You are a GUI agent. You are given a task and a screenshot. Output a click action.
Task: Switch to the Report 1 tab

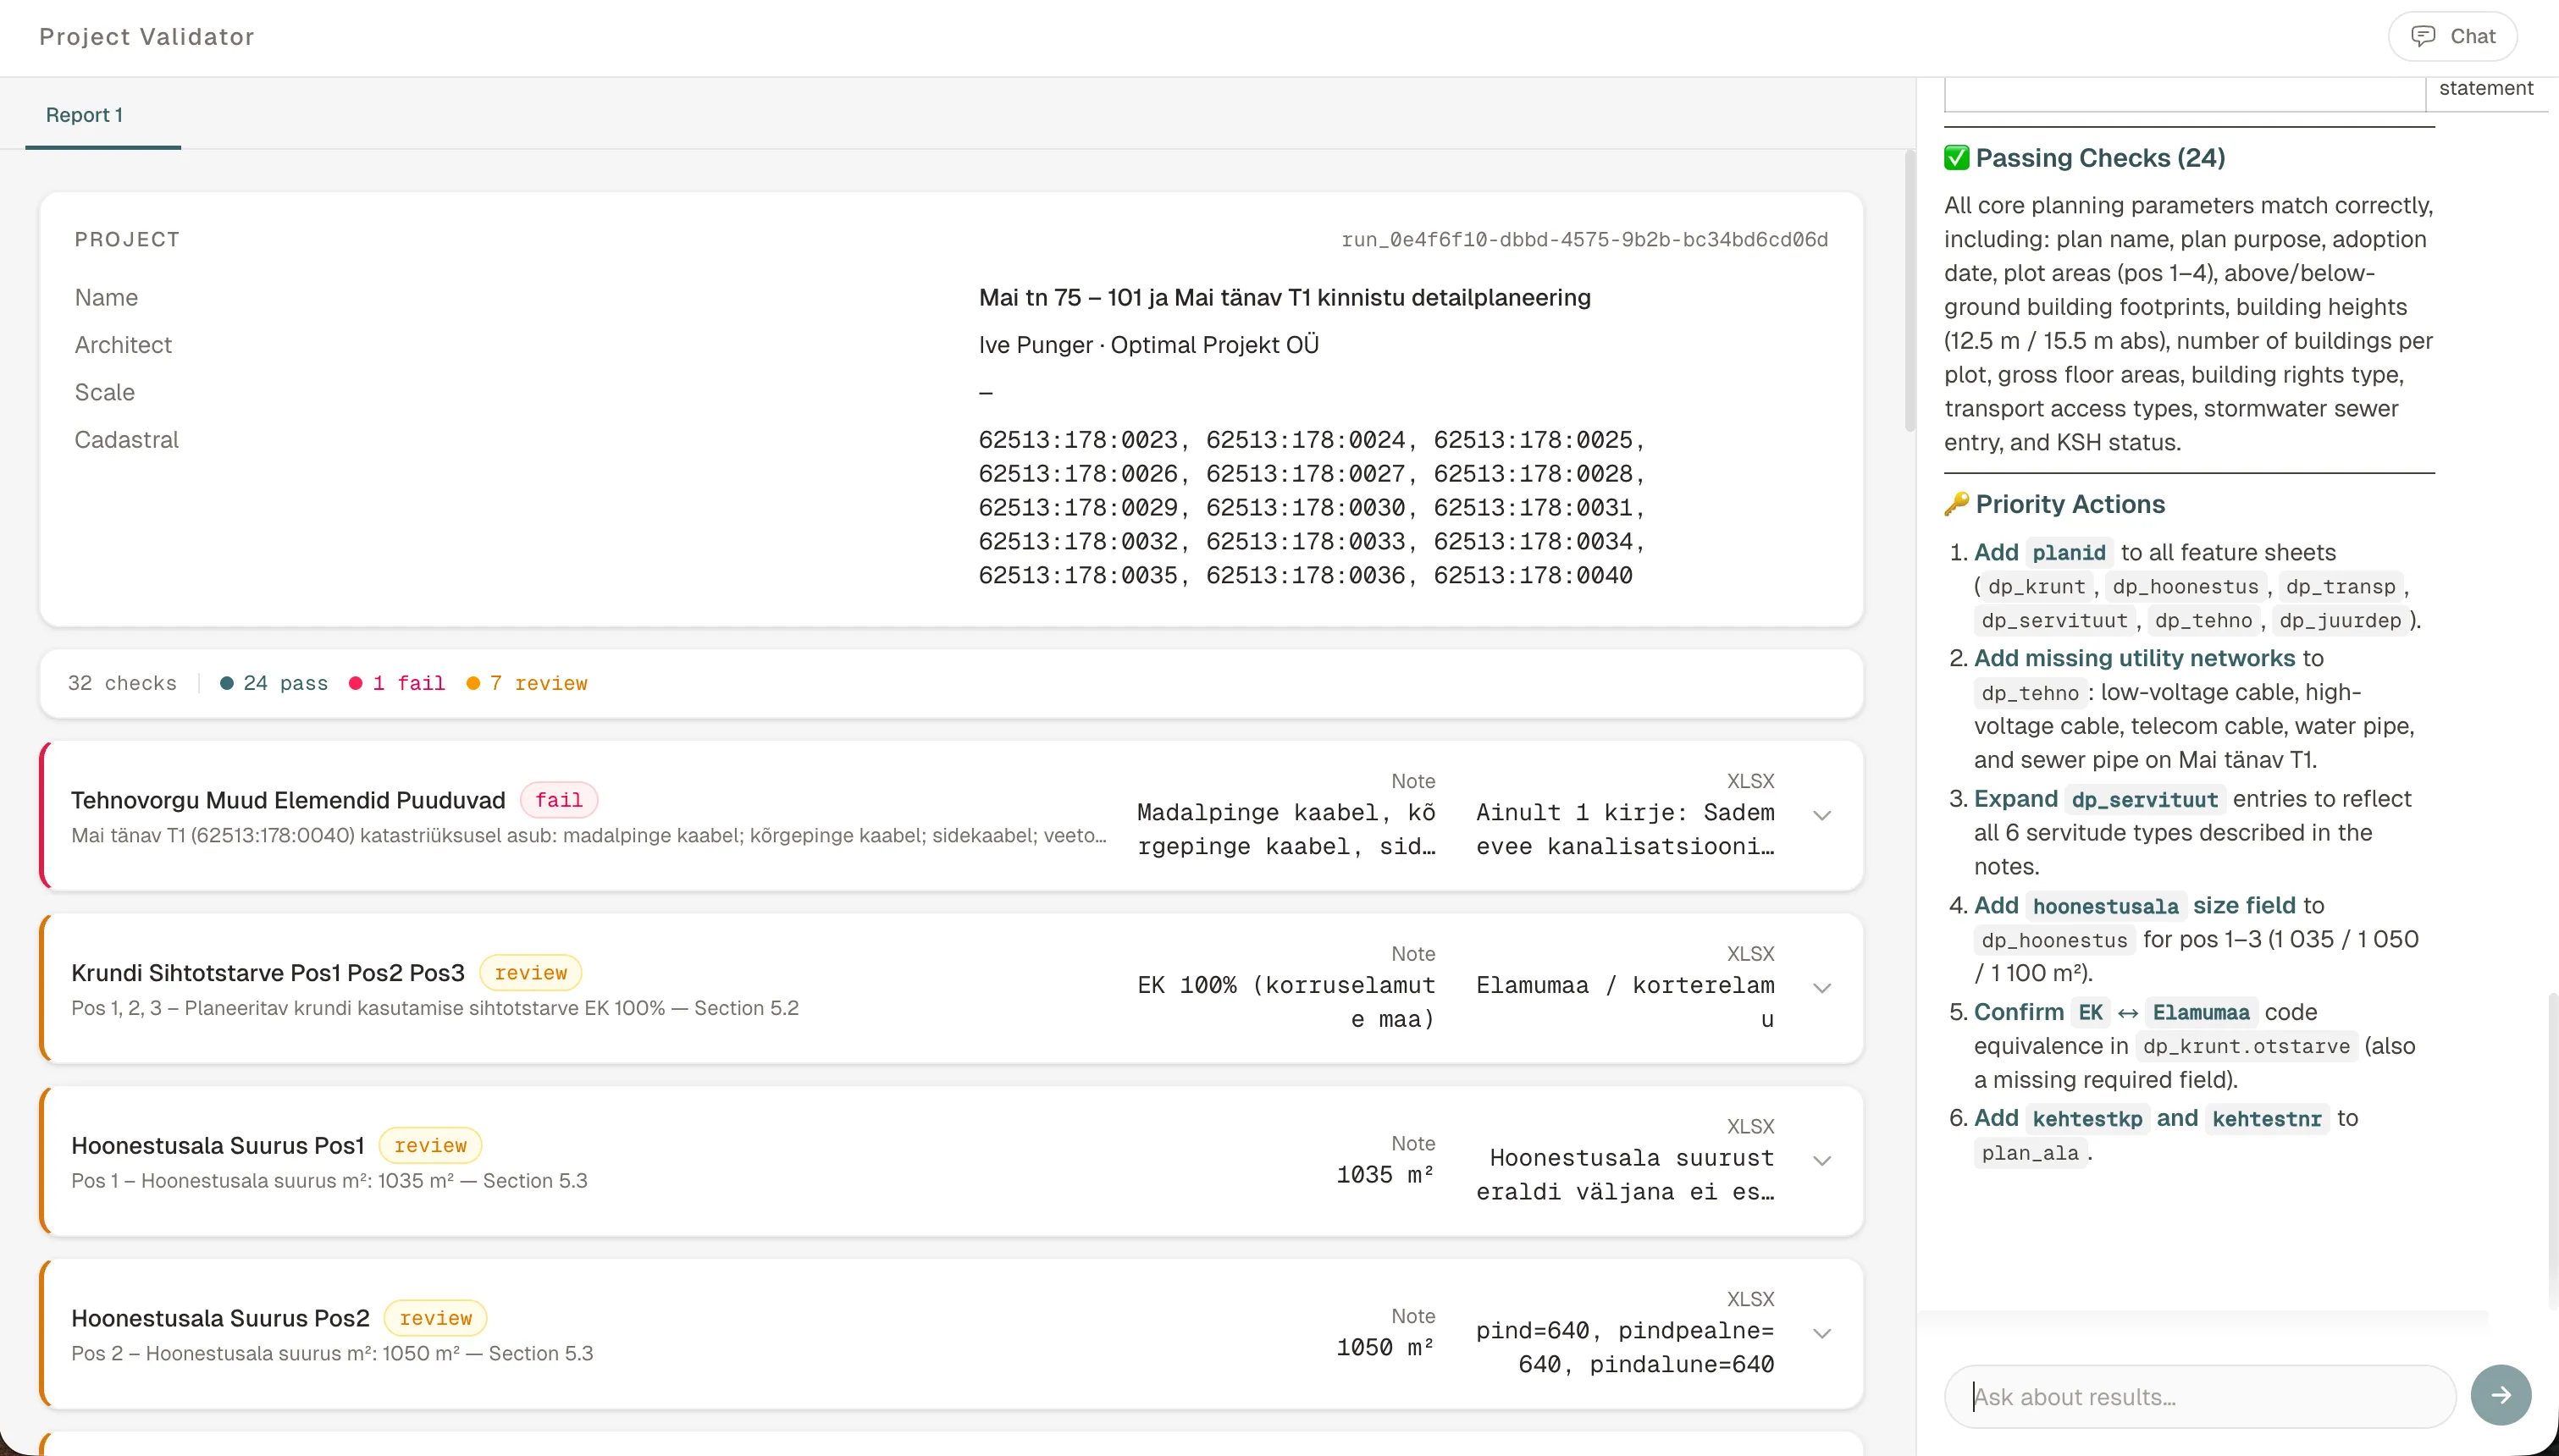(84, 115)
